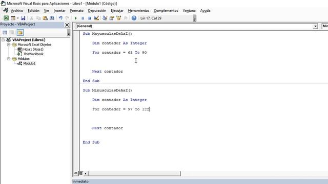The width and height of the screenshot is (328, 184).
Task: Stop execution with the Reset square icon
Action: click(x=89, y=18)
